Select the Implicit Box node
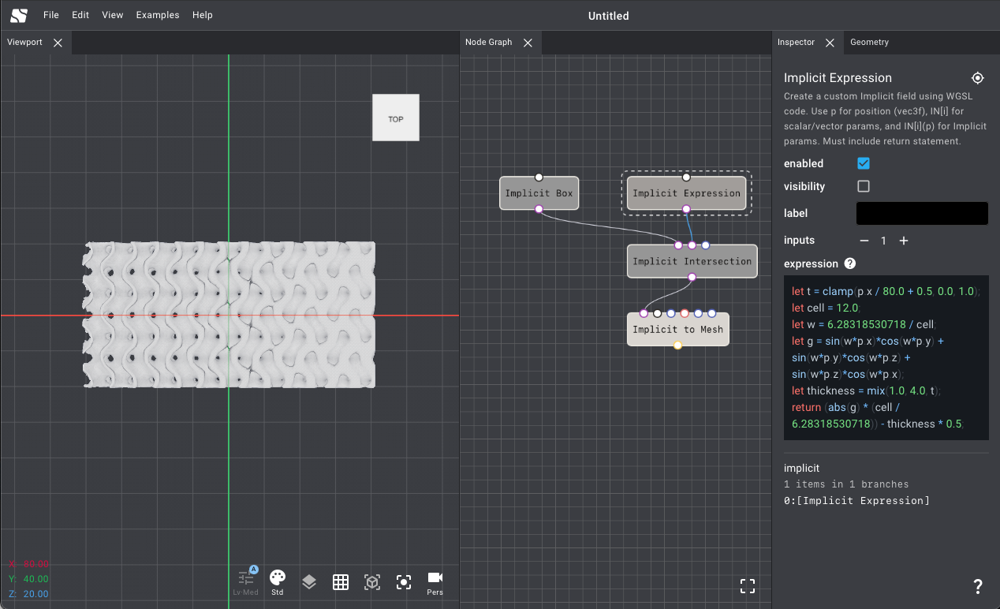This screenshot has width=1000, height=609. pyautogui.click(x=539, y=193)
